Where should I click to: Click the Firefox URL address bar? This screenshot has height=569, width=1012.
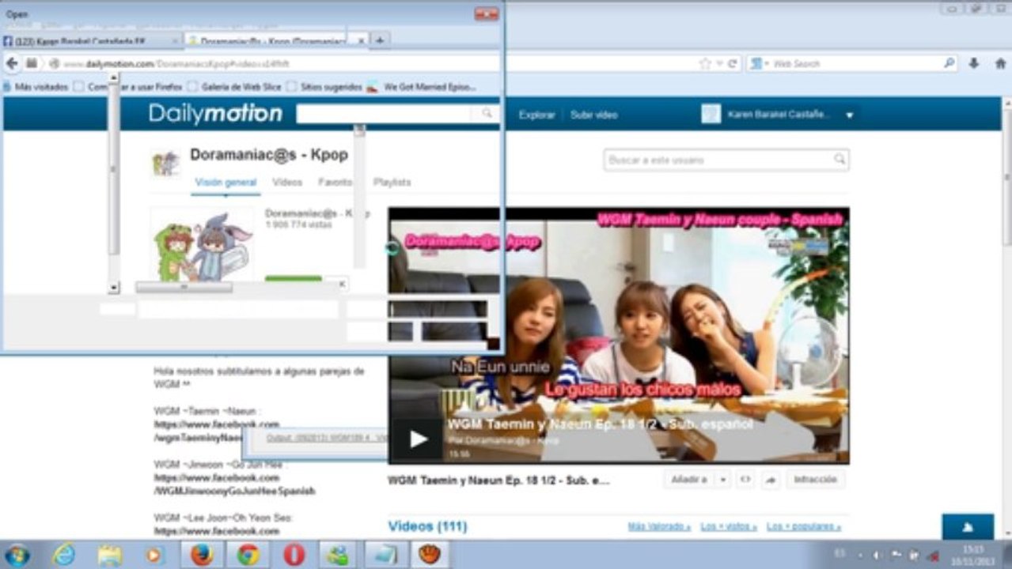(x=372, y=63)
